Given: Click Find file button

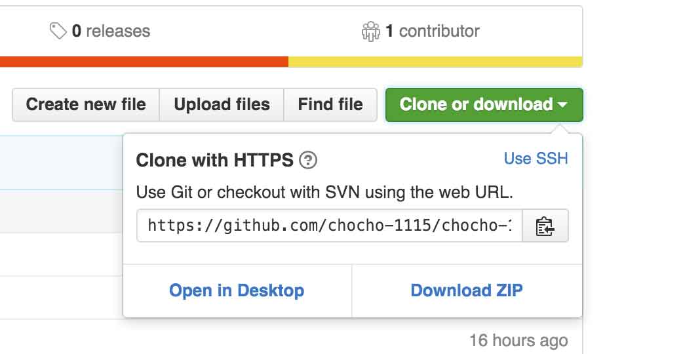Looking at the screenshot, I should pyautogui.click(x=330, y=105).
